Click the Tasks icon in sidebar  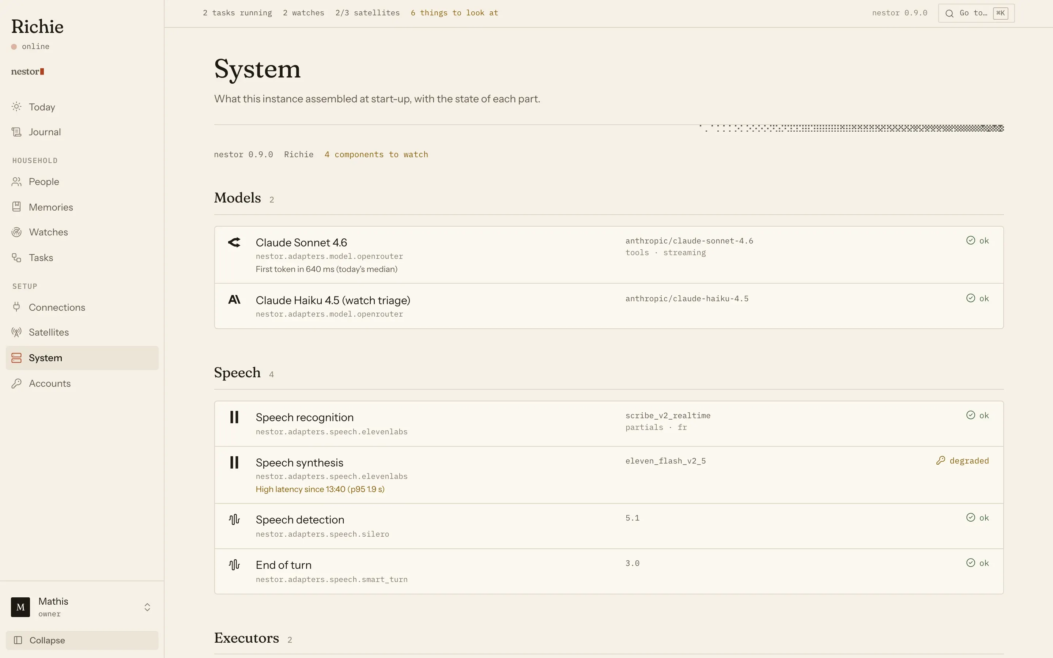[16, 258]
